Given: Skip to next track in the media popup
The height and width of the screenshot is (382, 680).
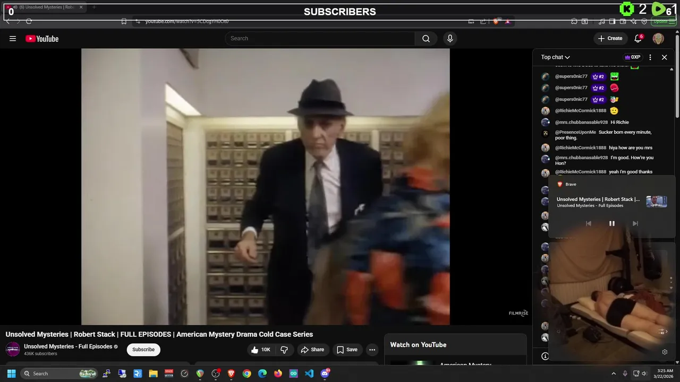Looking at the screenshot, I should [635, 223].
